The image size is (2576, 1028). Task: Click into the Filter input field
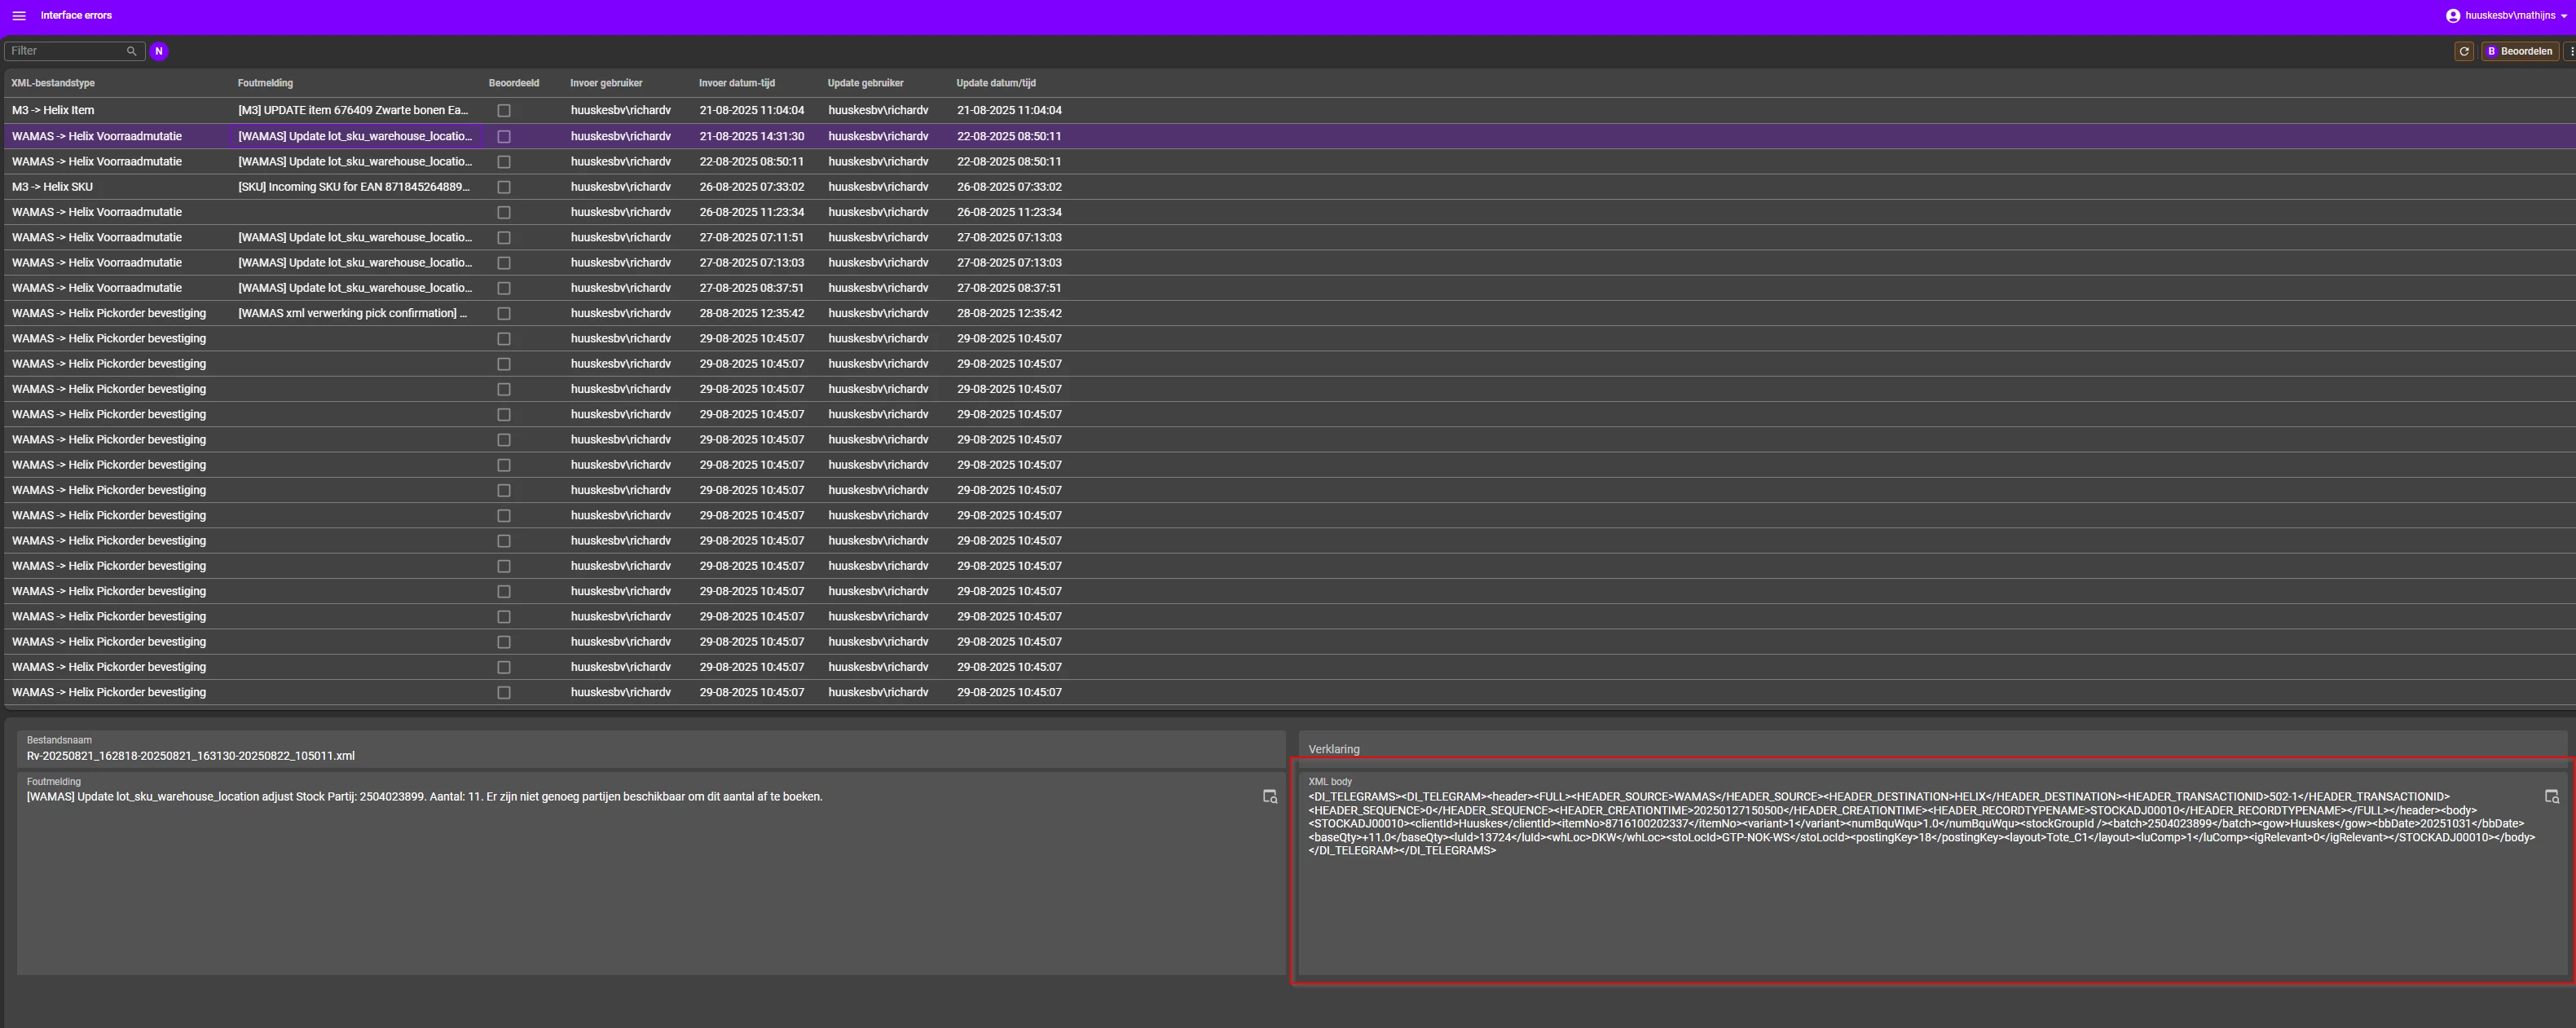coord(65,51)
